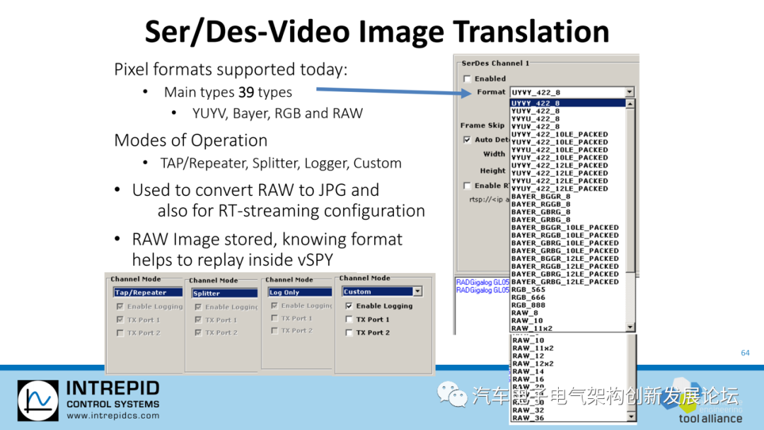Click the Tap/Repeater channel mode box
Screen dimensions: 764x430
point(148,292)
